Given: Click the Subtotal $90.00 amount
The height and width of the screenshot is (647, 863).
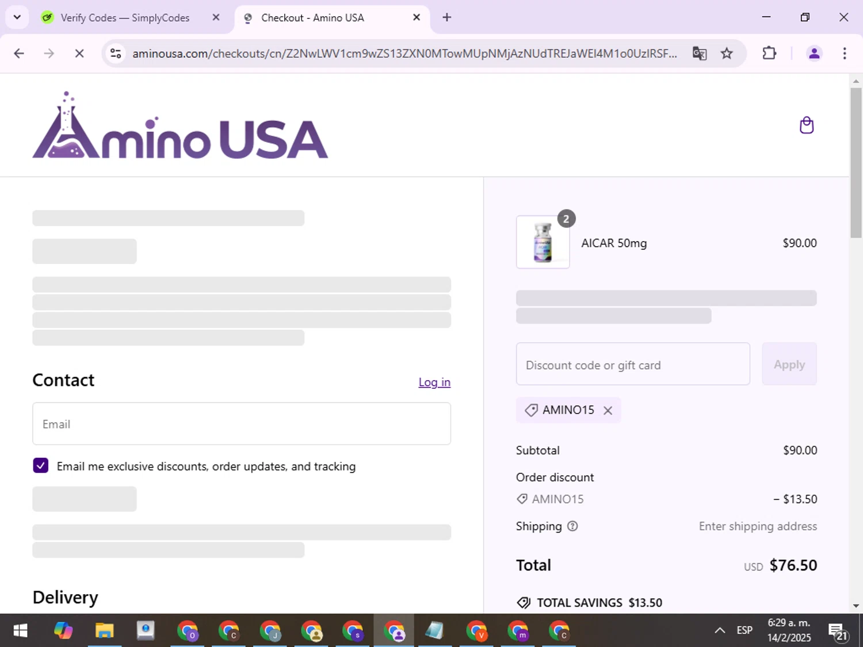Looking at the screenshot, I should 800,450.
